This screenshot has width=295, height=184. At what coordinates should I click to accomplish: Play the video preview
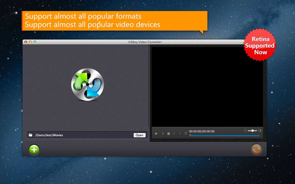click(156, 134)
